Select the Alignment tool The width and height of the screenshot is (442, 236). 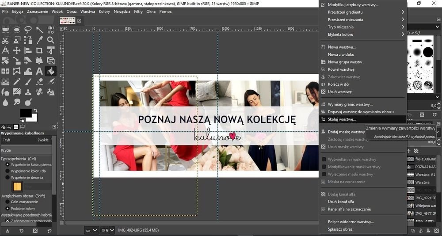click(28, 50)
